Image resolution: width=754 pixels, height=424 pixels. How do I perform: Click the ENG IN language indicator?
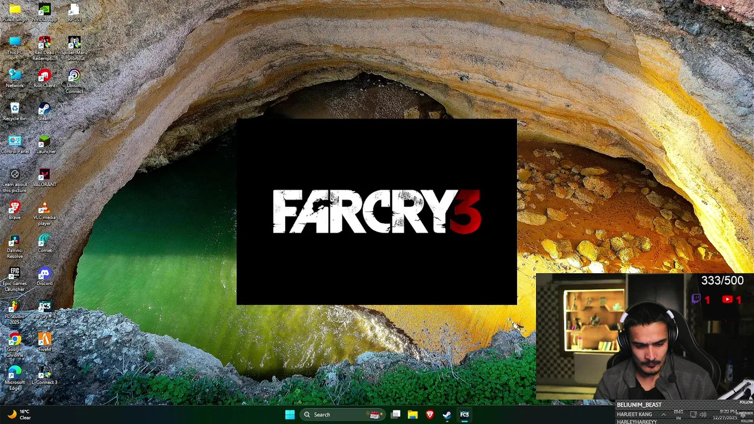pyautogui.click(x=679, y=415)
